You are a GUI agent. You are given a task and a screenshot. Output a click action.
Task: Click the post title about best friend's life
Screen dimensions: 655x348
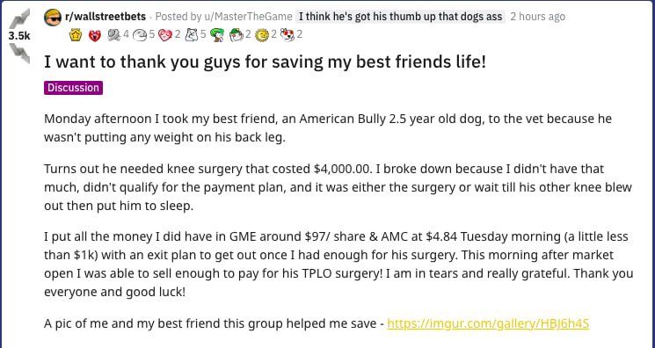tap(266, 62)
